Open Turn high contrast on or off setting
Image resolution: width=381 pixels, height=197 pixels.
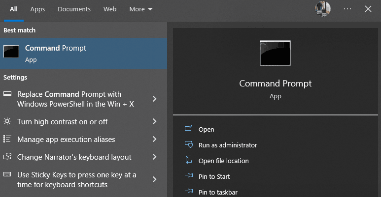point(62,121)
